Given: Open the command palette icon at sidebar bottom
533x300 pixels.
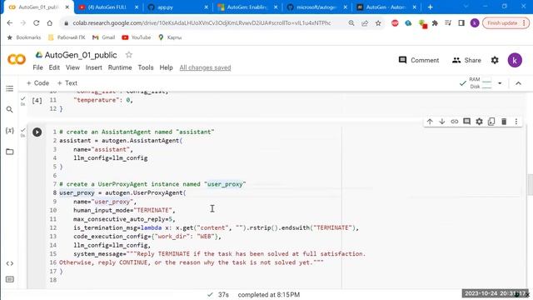Looking at the screenshot, I should [x=9, y=279].
